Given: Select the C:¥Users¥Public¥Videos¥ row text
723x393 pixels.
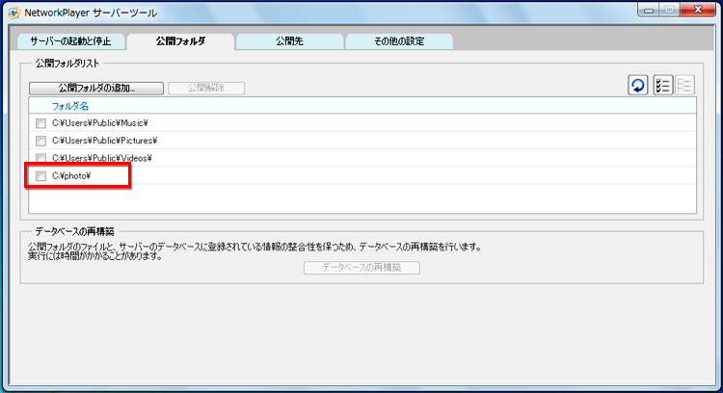Looking at the screenshot, I should click(x=102, y=158).
